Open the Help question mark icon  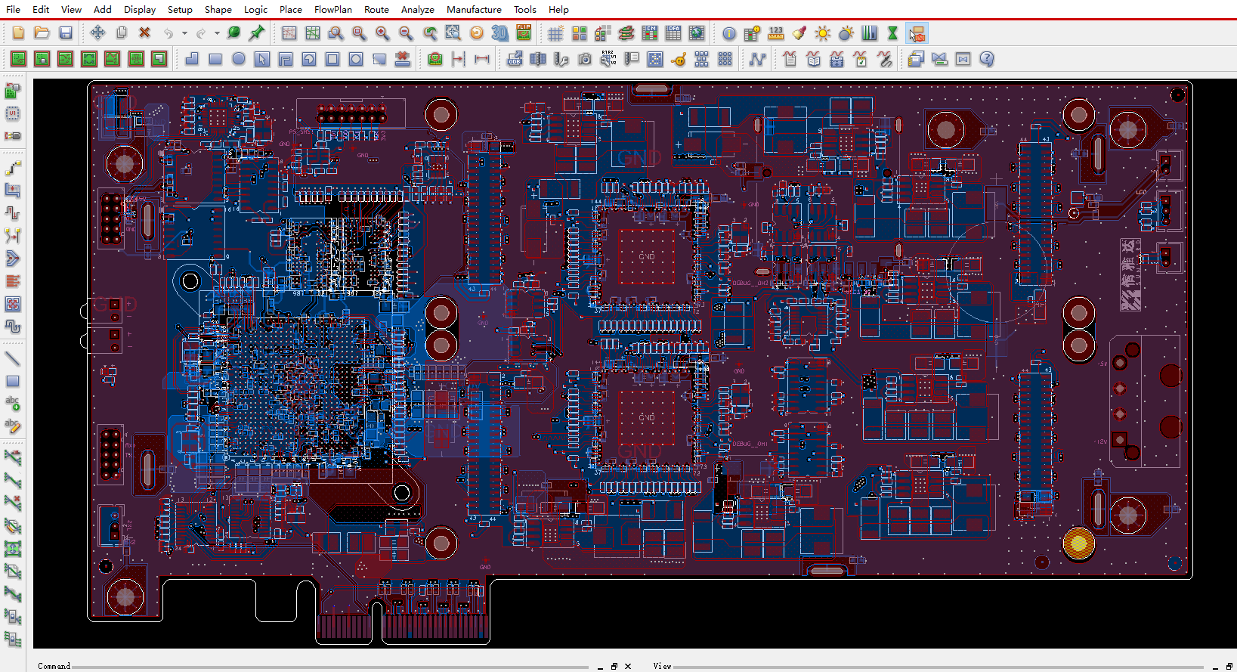(x=986, y=59)
